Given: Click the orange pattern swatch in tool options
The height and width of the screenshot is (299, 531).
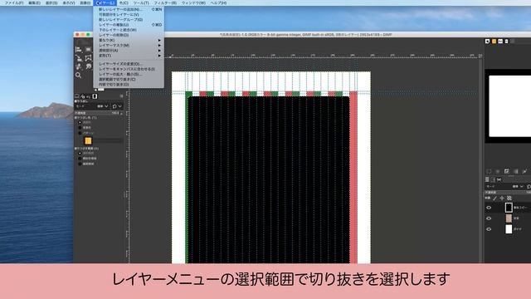Looking at the screenshot, I should (x=88, y=140).
